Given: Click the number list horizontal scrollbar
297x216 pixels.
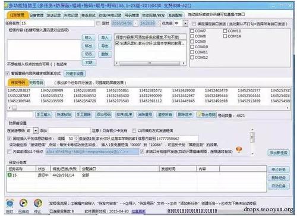Looking at the screenshot, I should [x=148, y=108].
